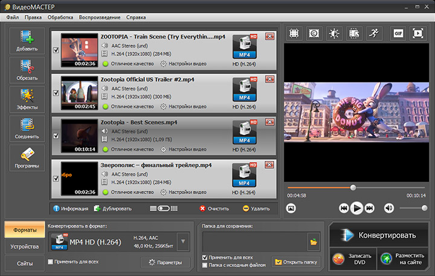Screen dimensions: 435x276
Task: Click MP4 format icon of Official US Trailer #2
Action: click(x=245, y=89)
